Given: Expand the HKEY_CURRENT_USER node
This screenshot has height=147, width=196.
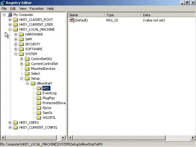Looking at the screenshot, I should 10,24.
